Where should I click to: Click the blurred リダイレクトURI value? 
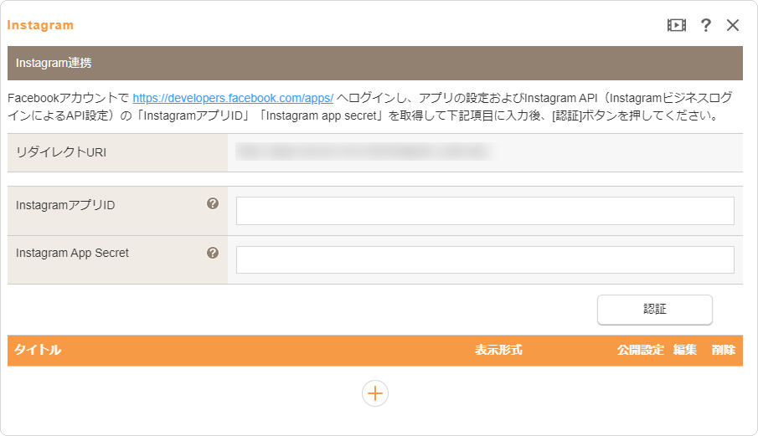362,152
